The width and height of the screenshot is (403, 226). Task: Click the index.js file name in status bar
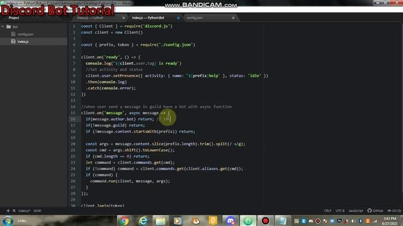(x=24, y=211)
